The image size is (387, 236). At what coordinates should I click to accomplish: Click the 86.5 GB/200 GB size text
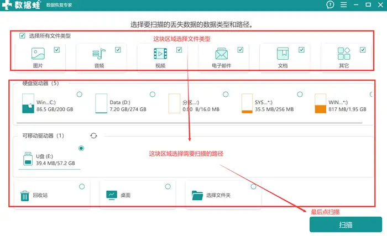tap(55, 109)
